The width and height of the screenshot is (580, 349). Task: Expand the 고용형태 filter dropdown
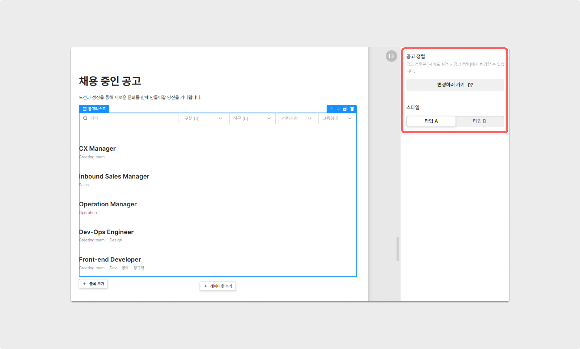[x=337, y=118]
